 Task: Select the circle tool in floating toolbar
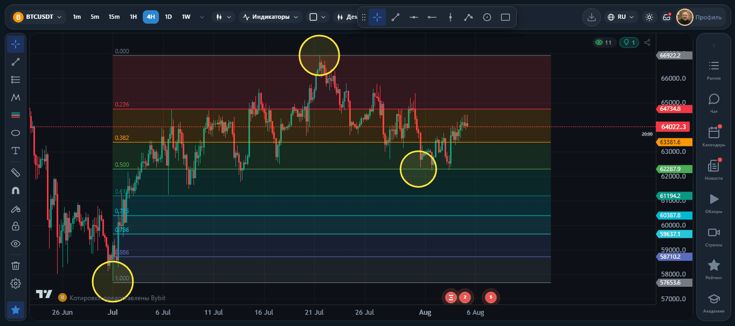pyautogui.click(x=487, y=17)
